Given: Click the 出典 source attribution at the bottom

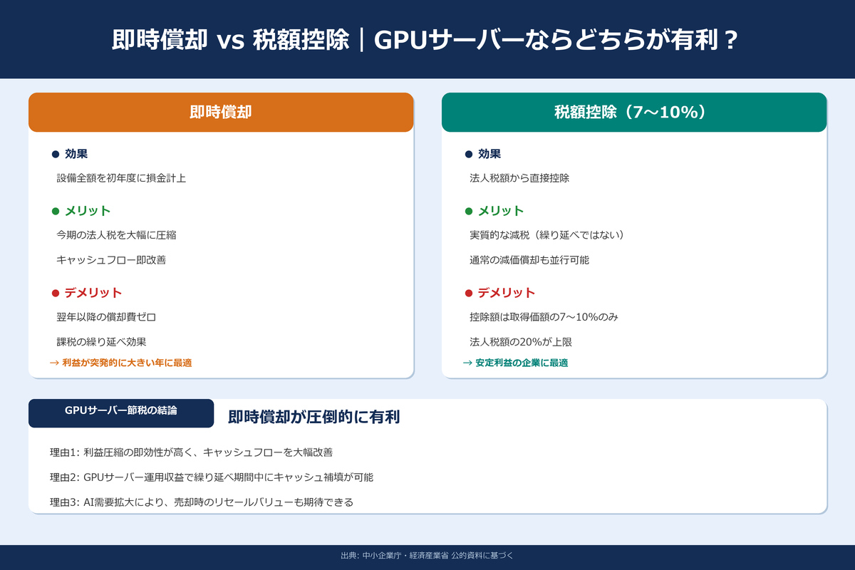Looking at the screenshot, I should coord(427,557).
